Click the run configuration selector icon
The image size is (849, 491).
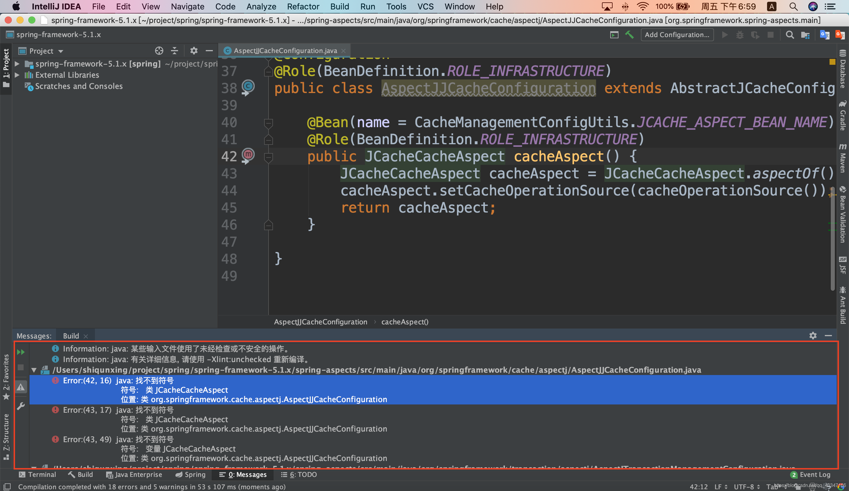point(614,35)
